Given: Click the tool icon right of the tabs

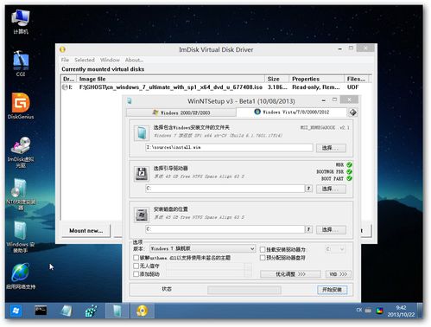Looking at the screenshot, I should point(353,112).
